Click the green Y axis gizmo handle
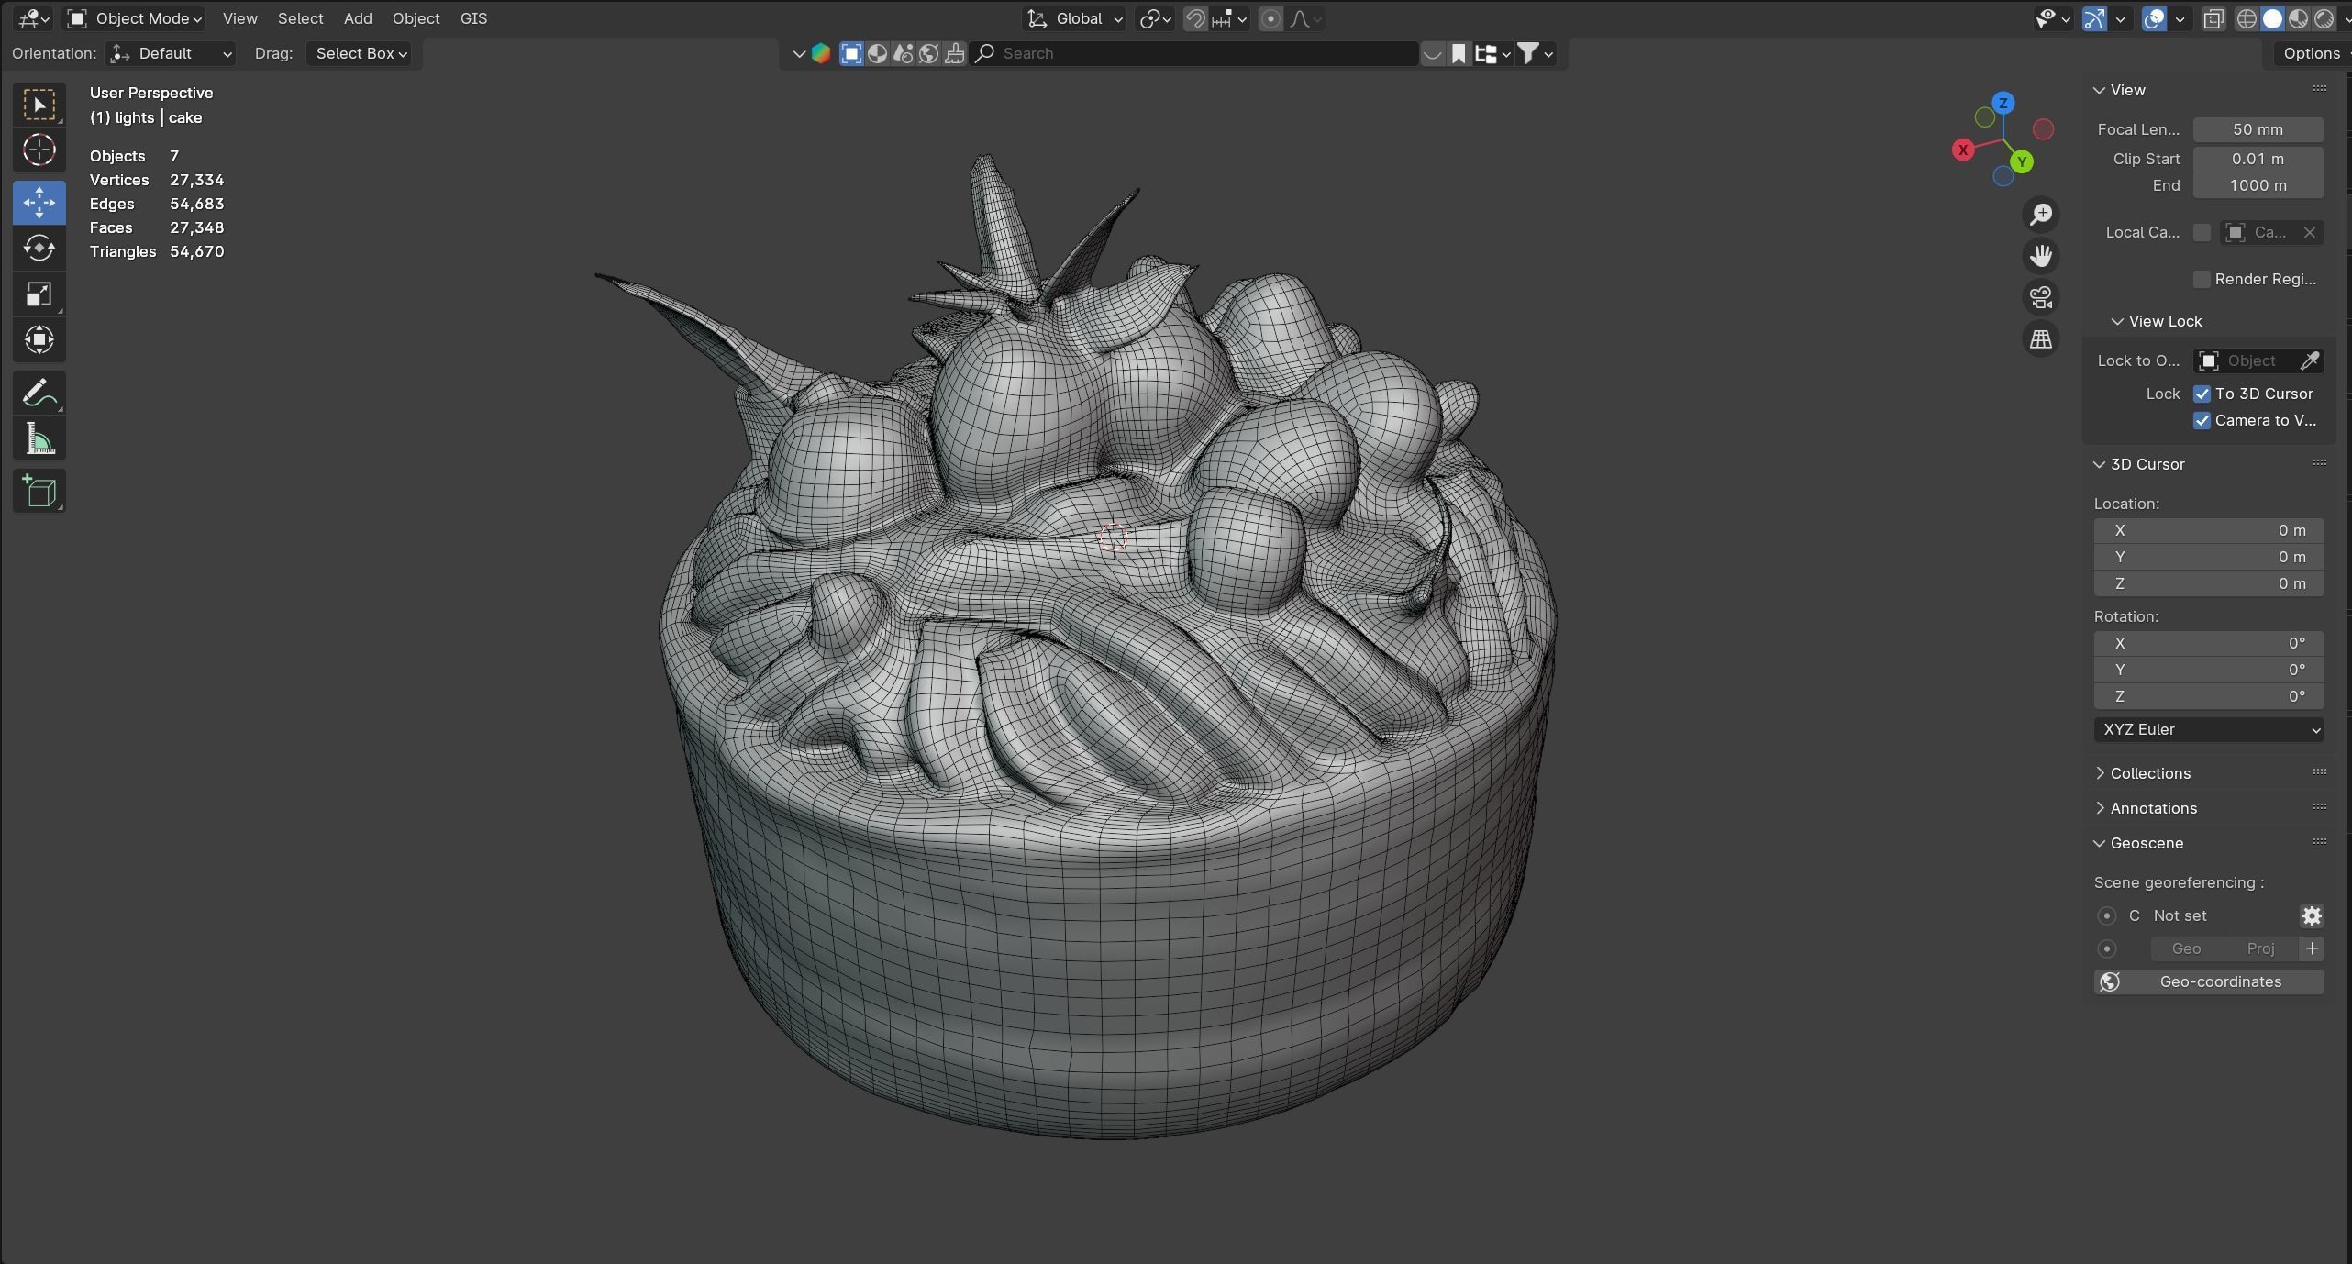Viewport: 2352px width, 1264px height. pyautogui.click(x=2022, y=162)
